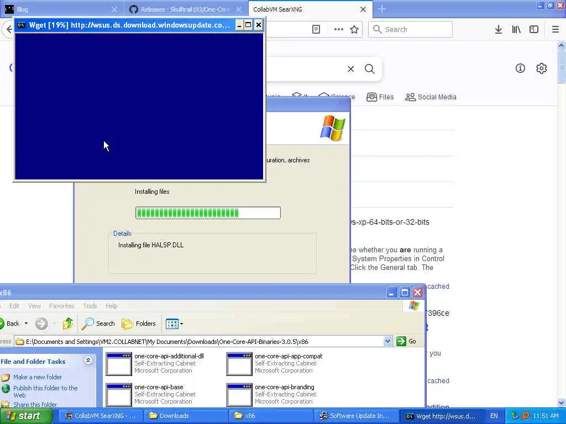Bookmark this page star icon
The height and width of the screenshot is (424, 566).
(x=354, y=30)
